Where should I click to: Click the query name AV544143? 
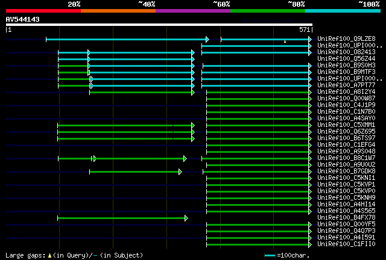tap(23, 19)
